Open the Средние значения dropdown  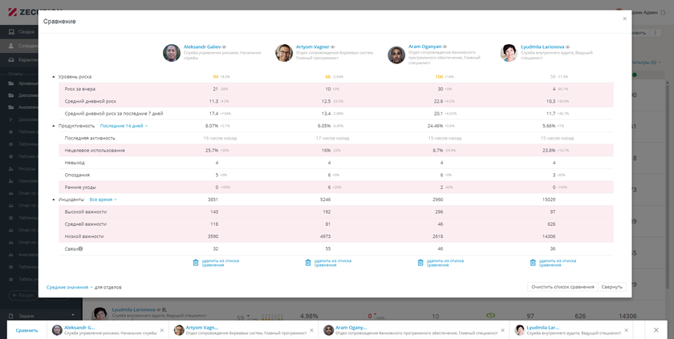(x=69, y=287)
